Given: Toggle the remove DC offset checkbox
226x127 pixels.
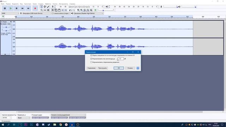Looking at the screenshot, I should pos(91,55).
